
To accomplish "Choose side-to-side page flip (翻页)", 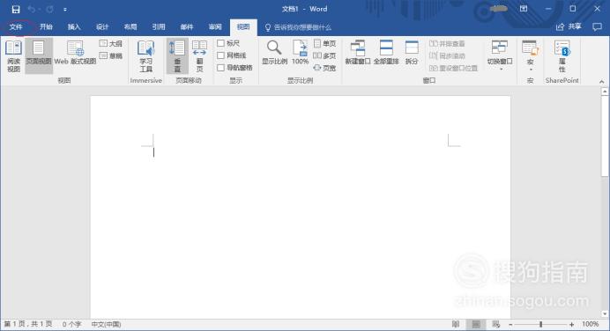I will tap(199, 56).
